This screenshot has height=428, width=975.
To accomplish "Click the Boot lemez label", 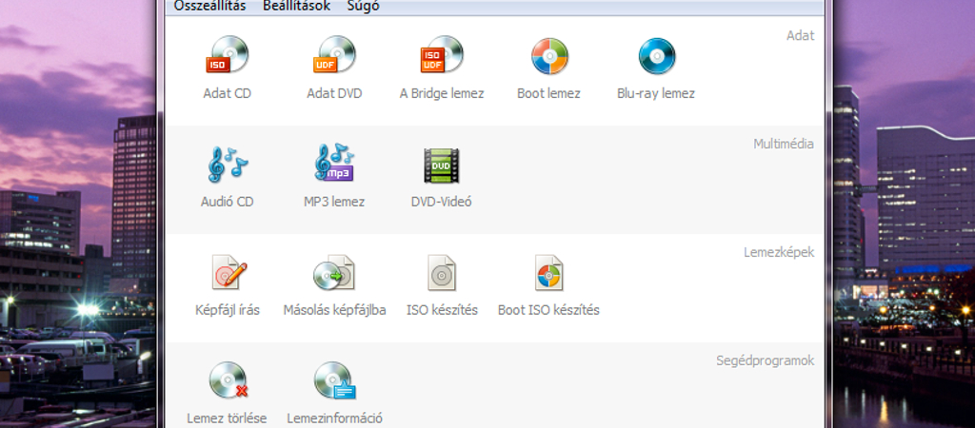I will [x=548, y=94].
